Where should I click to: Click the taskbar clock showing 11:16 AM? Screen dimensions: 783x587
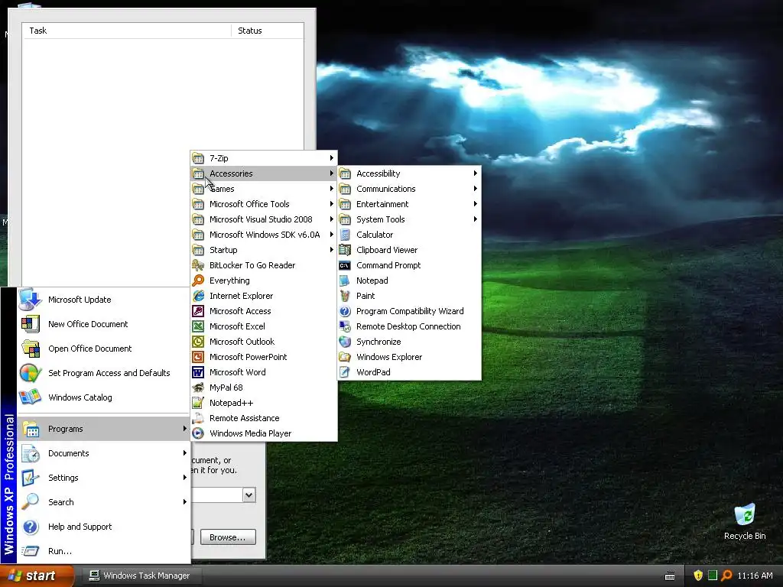(x=755, y=576)
